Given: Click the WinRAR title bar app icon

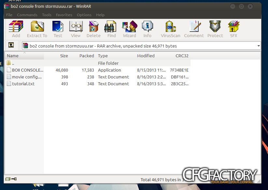Looking at the screenshot, I should pos(7,7).
